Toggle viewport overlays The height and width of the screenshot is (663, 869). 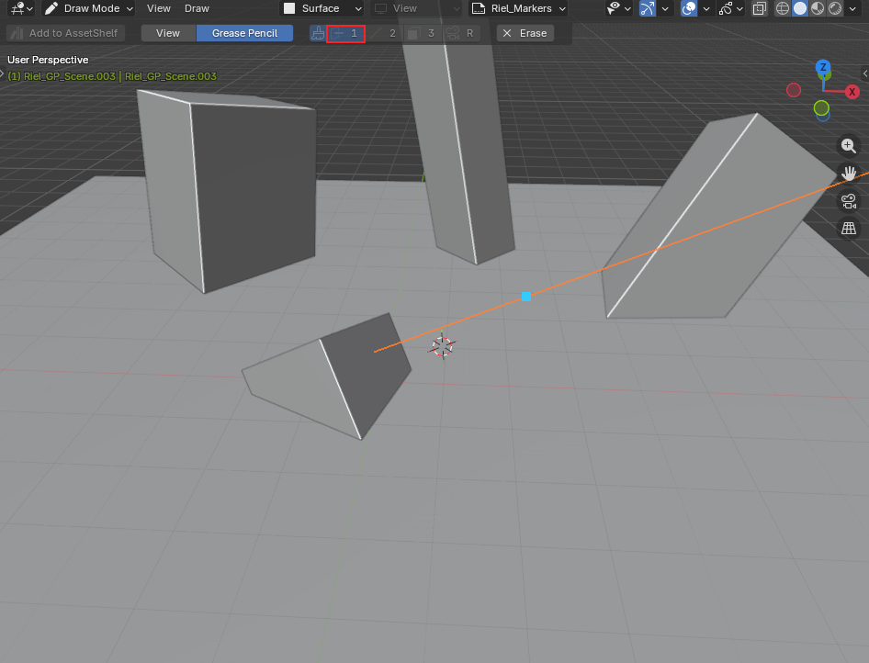click(x=688, y=8)
